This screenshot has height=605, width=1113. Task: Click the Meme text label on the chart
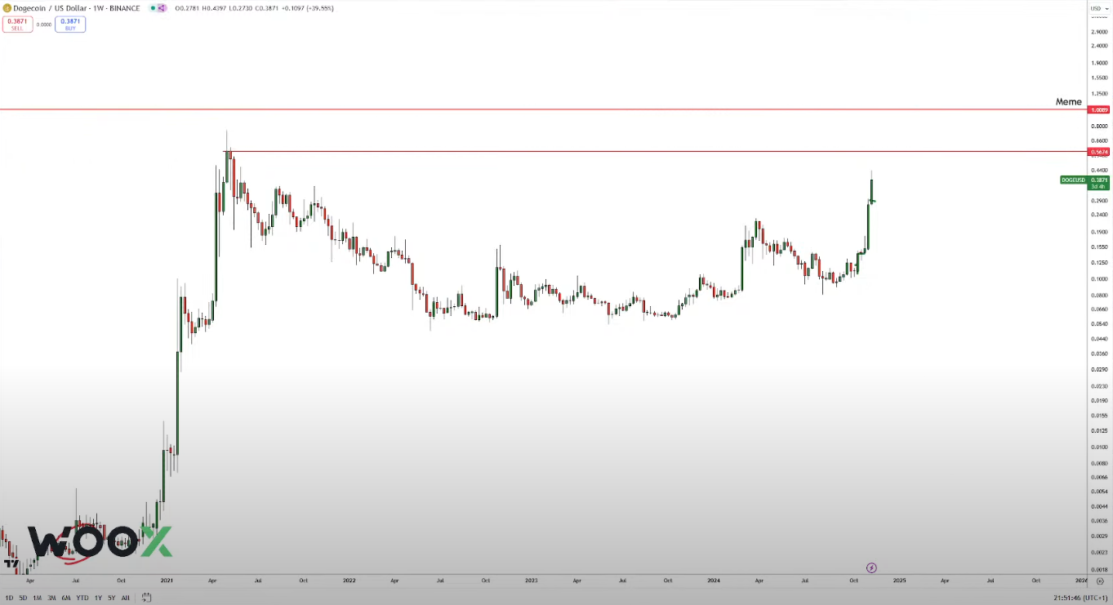pos(1068,102)
